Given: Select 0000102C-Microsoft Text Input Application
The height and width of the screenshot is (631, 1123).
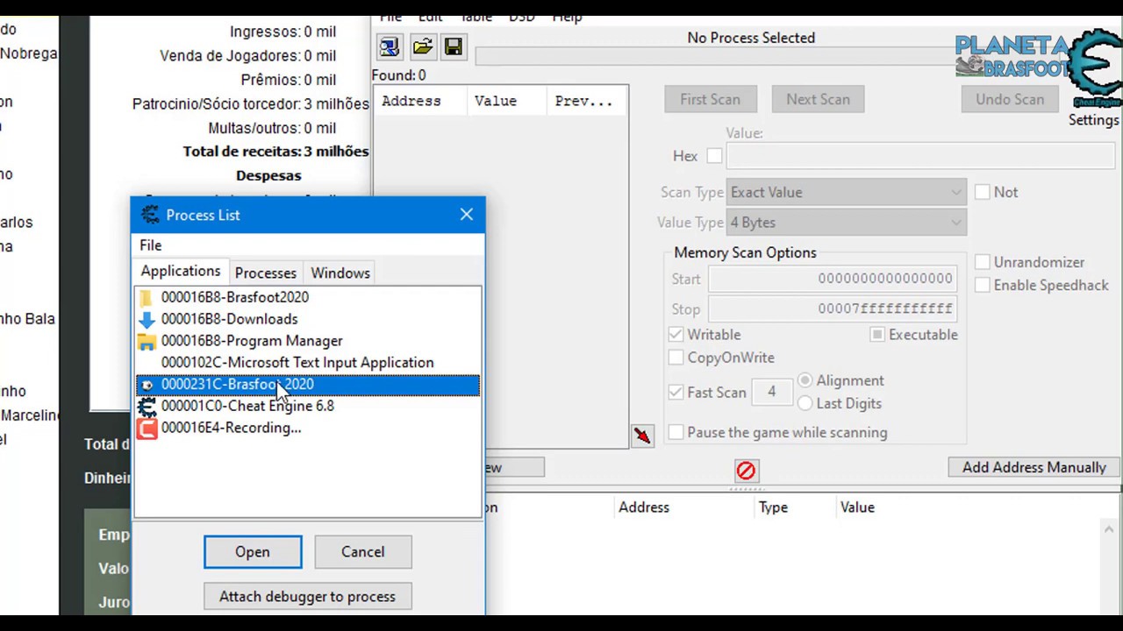Looking at the screenshot, I should 297,363.
